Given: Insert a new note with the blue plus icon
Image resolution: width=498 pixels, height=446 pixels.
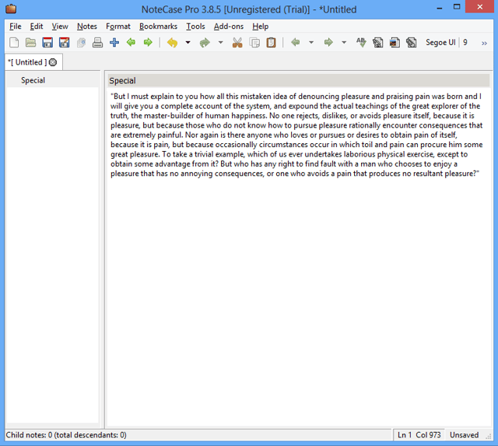Looking at the screenshot, I should click(x=114, y=42).
